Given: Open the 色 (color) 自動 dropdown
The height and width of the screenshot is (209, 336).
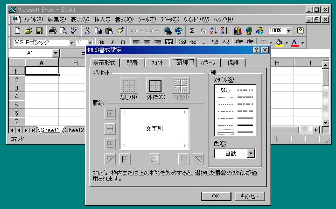Looking at the screenshot, I should (x=251, y=153).
